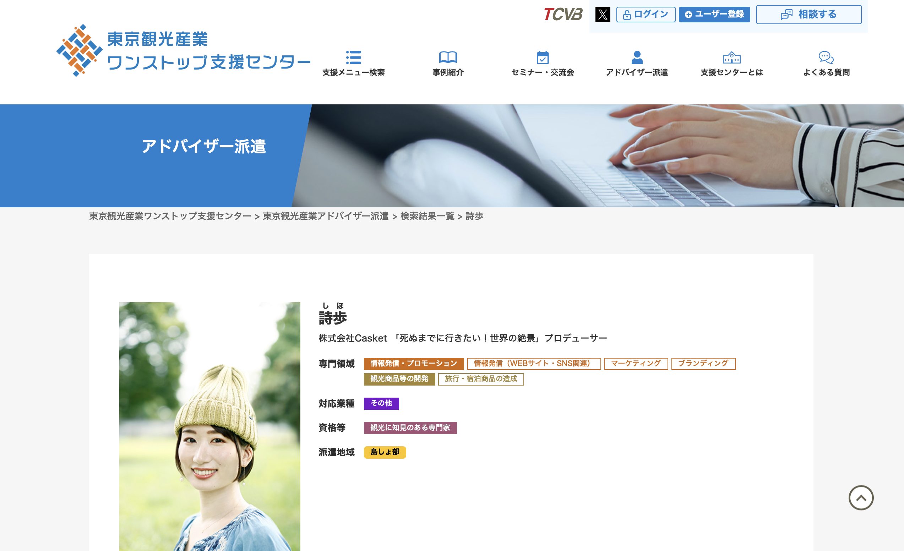This screenshot has width=904, height=551.
Task: Click the advisor 詩歩 profile photo
Action: click(209, 426)
